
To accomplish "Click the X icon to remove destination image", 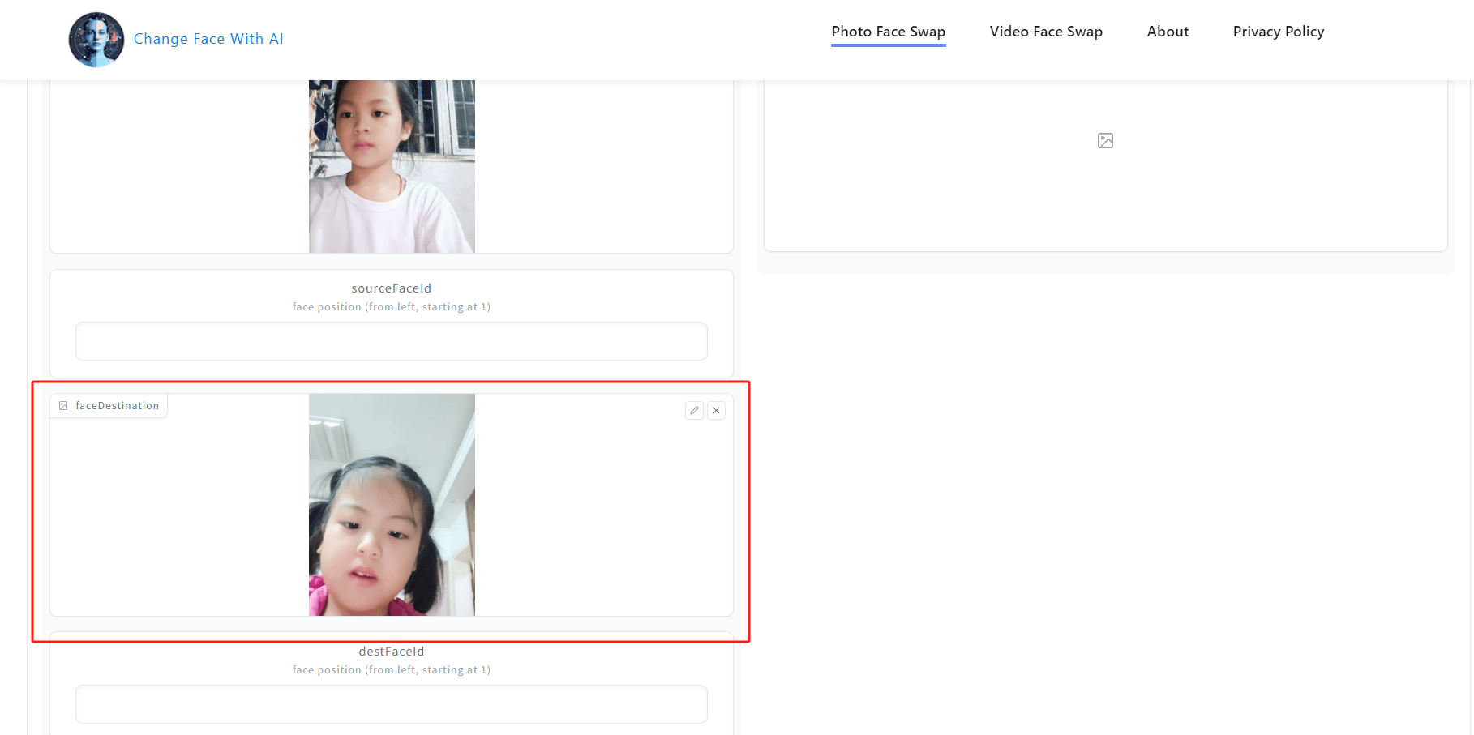I will (x=717, y=411).
